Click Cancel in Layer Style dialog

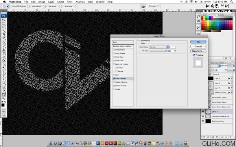[198, 46]
